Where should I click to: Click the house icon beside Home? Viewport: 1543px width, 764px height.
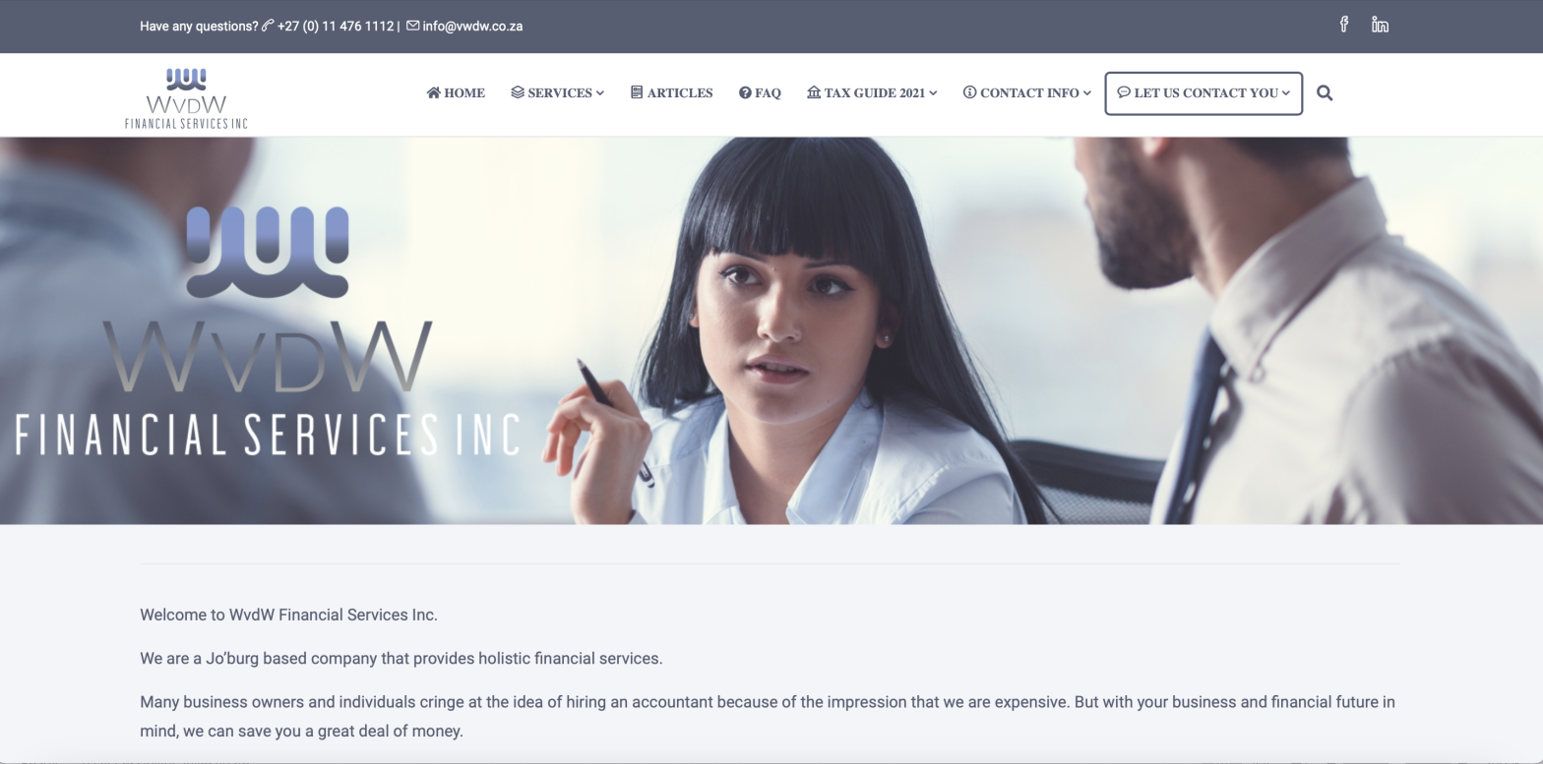click(433, 92)
